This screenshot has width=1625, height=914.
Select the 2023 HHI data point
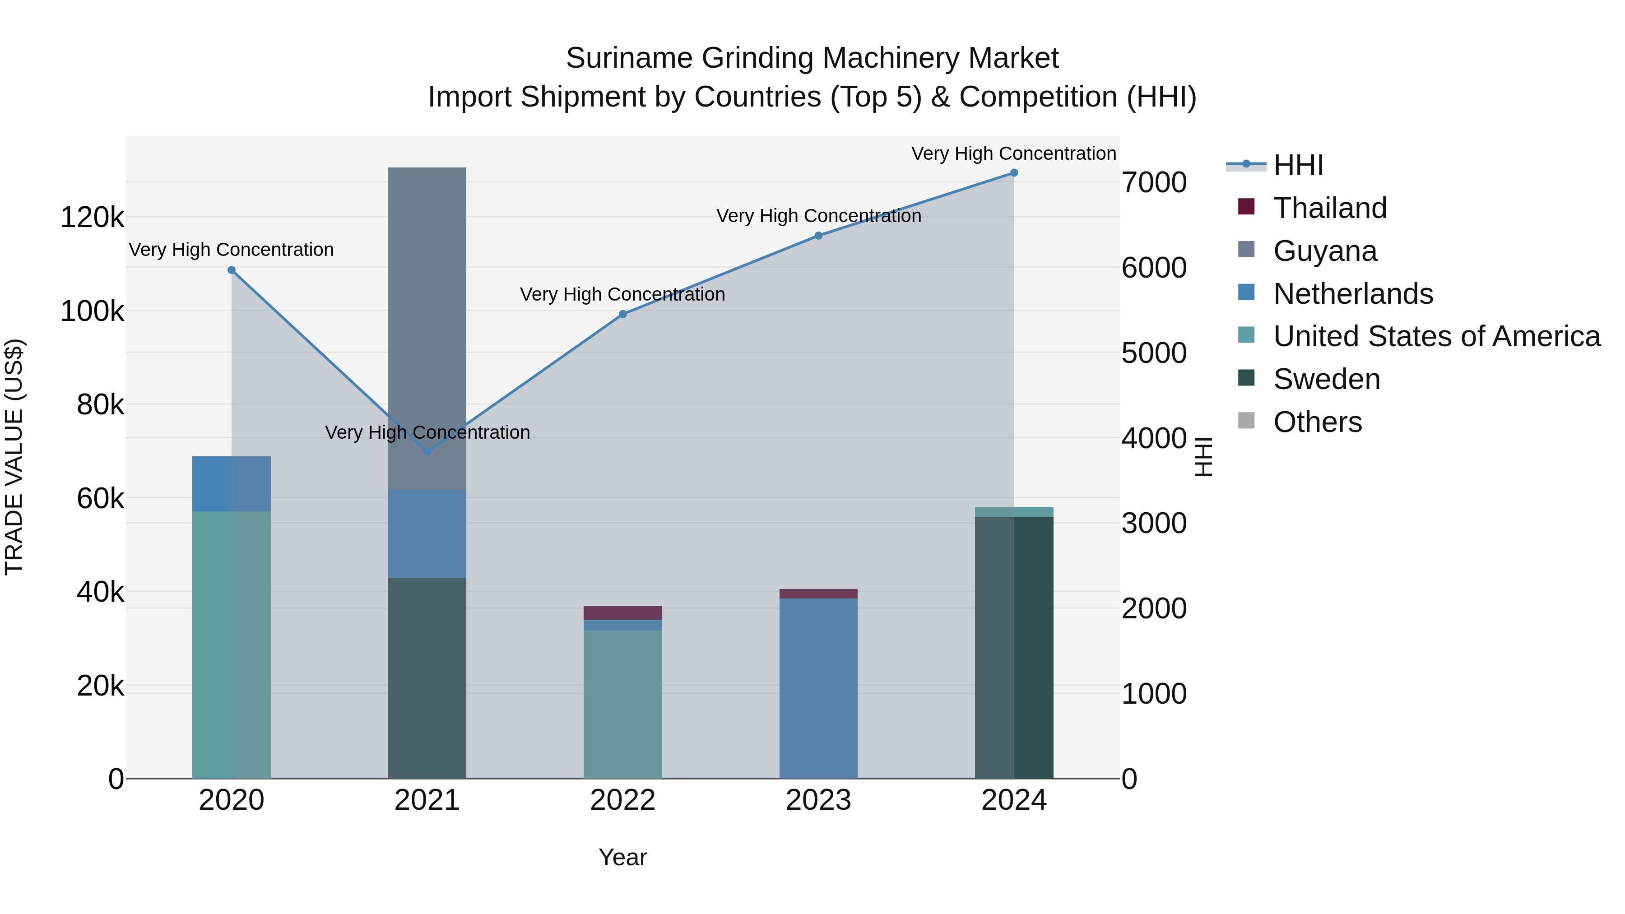818,235
